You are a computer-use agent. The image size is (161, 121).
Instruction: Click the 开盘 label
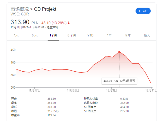(14, 99)
